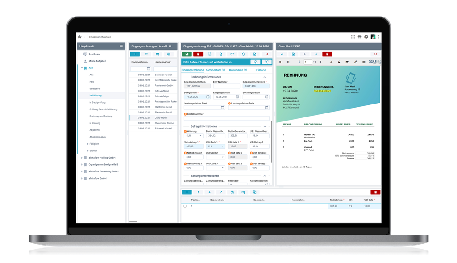This screenshot has height=263, width=457.
Task: Select Belegleser in the sidebar
Action: click(95, 89)
